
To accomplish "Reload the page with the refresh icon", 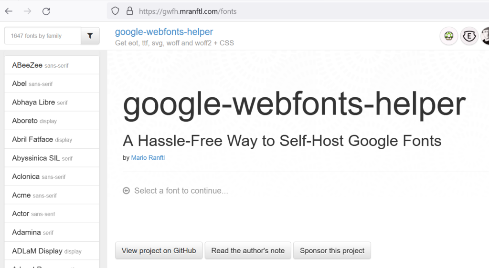I will tap(46, 11).
